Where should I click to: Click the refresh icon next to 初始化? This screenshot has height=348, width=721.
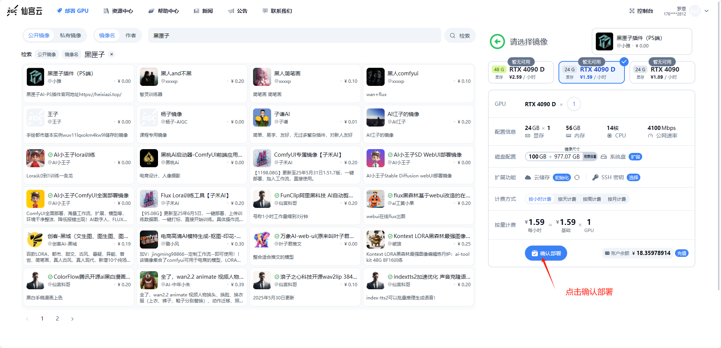pos(577,177)
